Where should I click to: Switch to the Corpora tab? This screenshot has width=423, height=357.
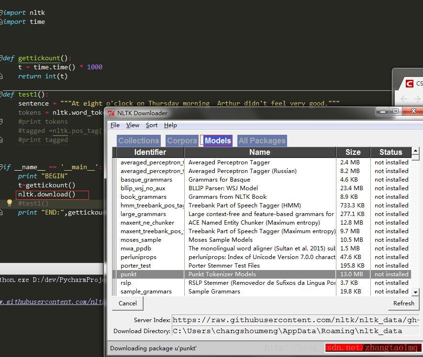point(182,141)
